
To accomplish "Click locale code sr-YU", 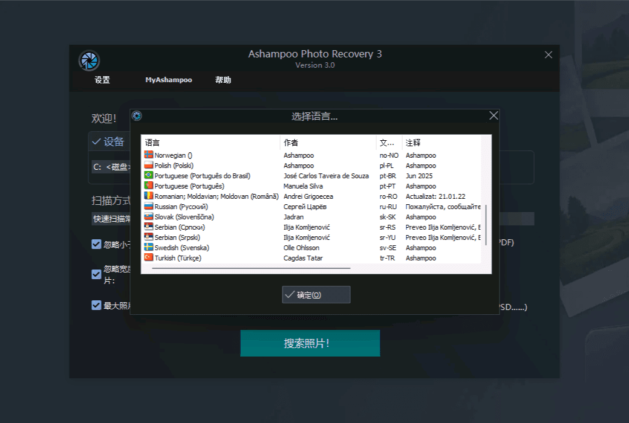I will point(388,237).
